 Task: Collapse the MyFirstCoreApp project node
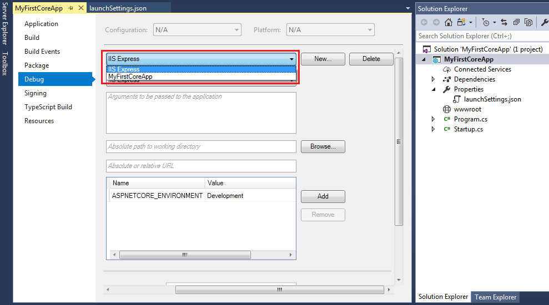(x=424, y=59)
